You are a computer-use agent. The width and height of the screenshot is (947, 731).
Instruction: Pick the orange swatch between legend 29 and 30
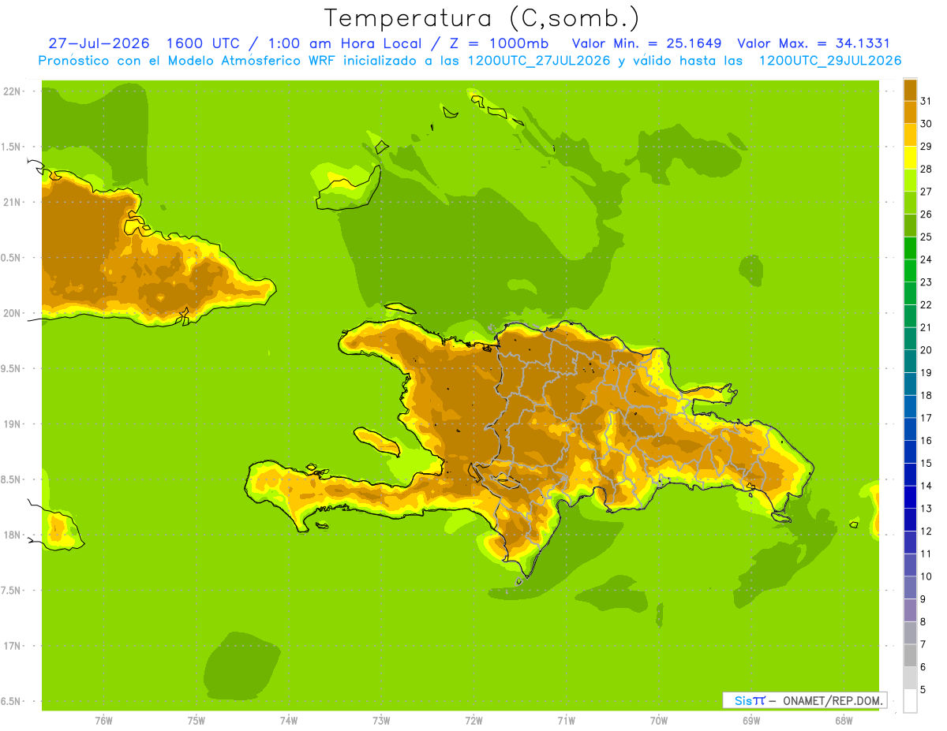[910, 136]
